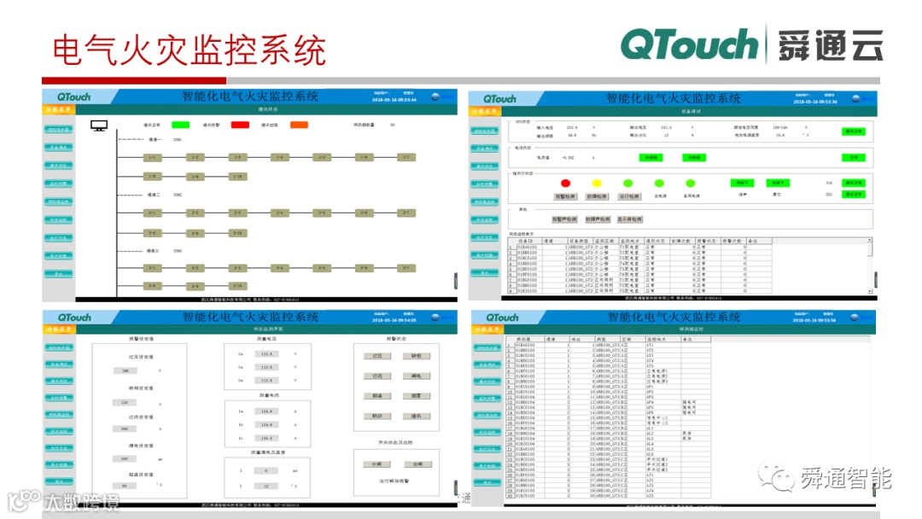Click the red indicator light above 报警检测

coord(566,184)
